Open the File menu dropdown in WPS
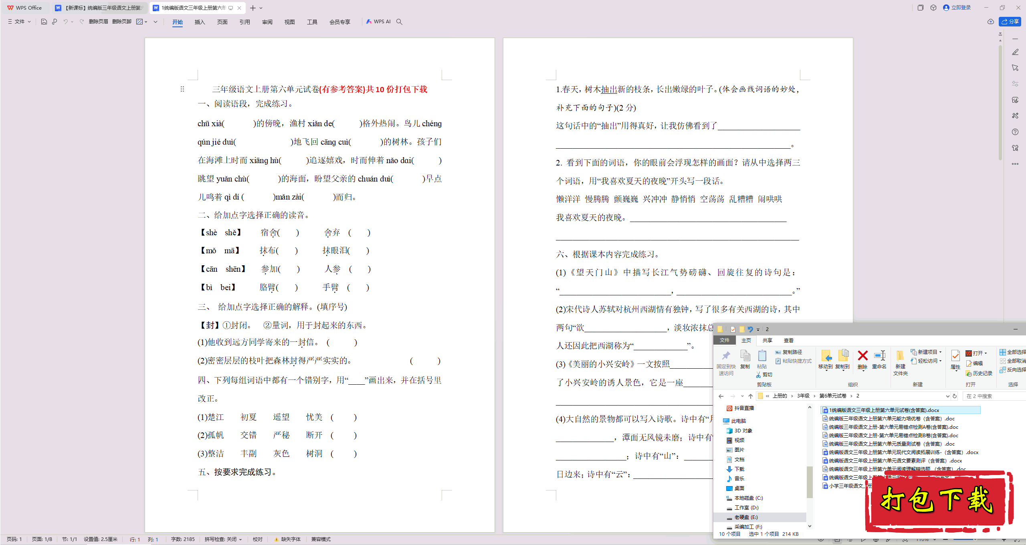1026x545 pixels. pyautogui.click(x=19, y=22)
